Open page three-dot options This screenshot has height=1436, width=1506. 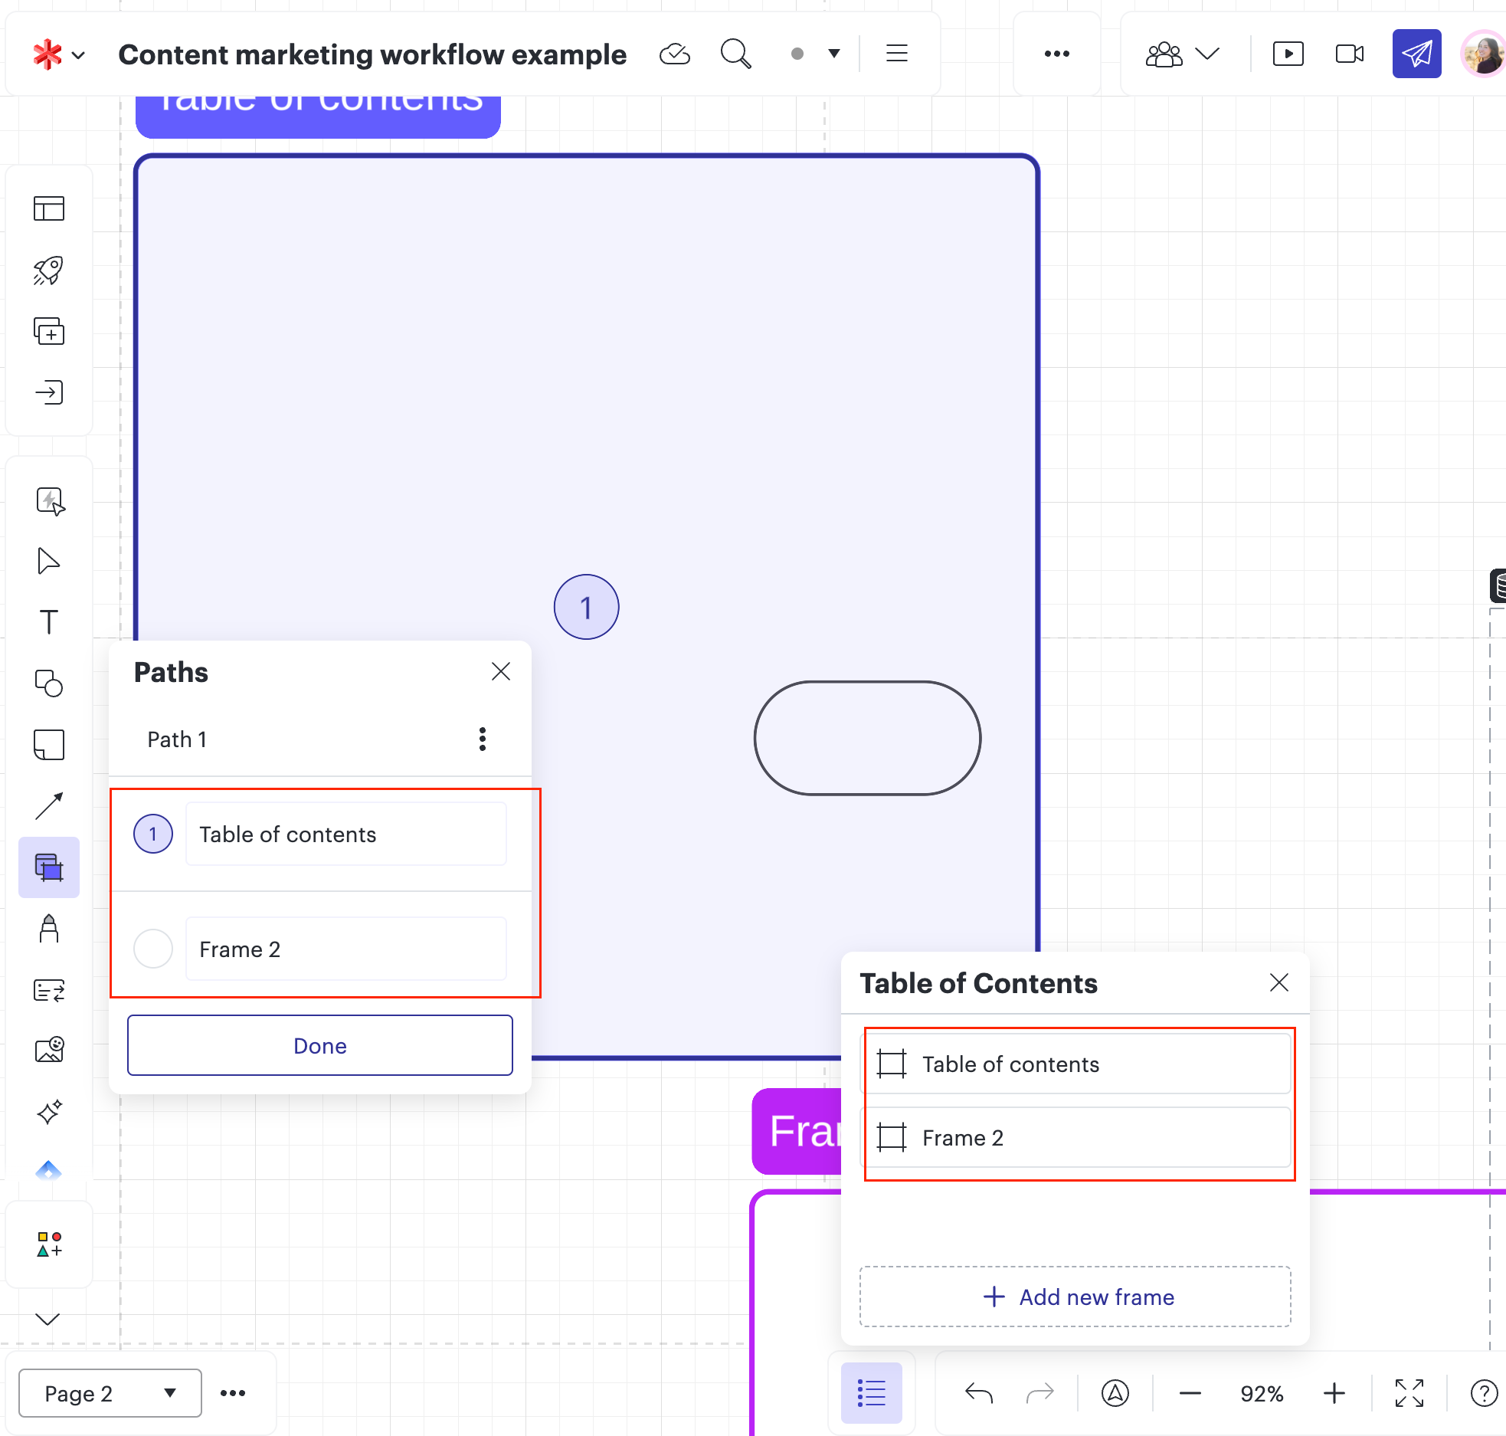(x=233, y=1393)
